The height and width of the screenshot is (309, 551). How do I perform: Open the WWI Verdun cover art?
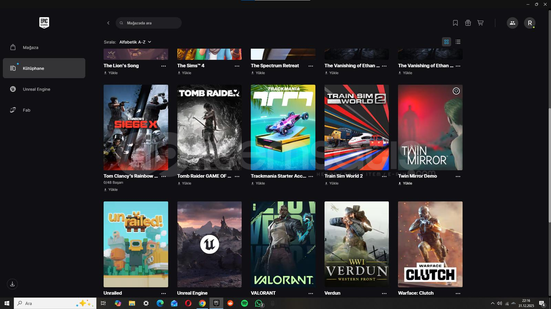point(357,244)
